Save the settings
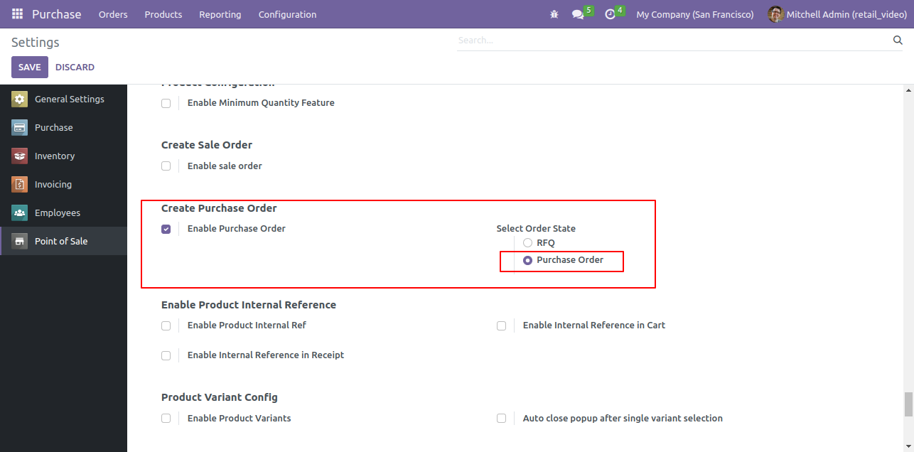This screenshot has width=914, height=452. (30, 67)
